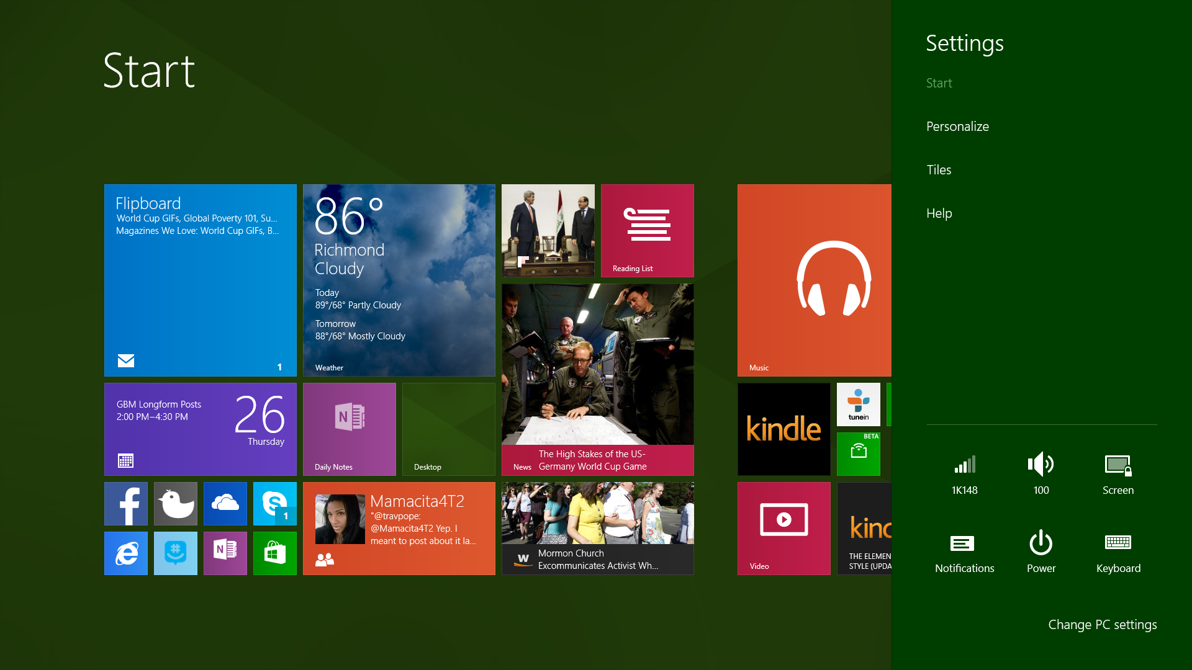The image size is (1192, 670).
Task: Open the OneDrive cloud tile
Action: [x=225, y=503]
